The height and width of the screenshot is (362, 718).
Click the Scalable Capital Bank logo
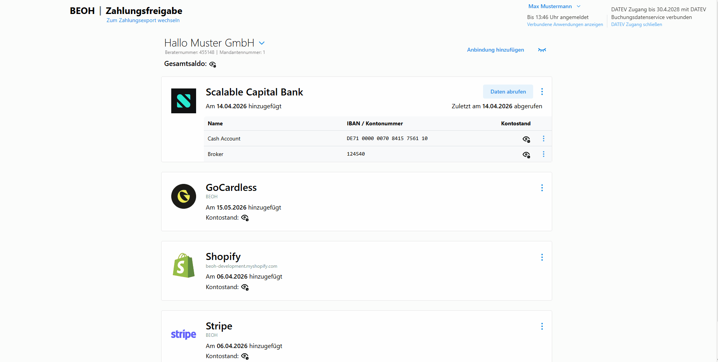184,101
